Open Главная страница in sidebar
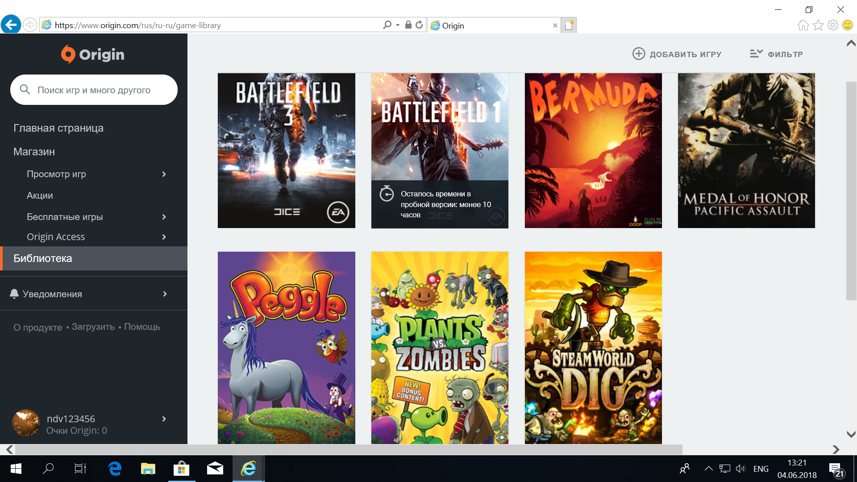Viewport: 857px width, 482px height. point(58,128)
